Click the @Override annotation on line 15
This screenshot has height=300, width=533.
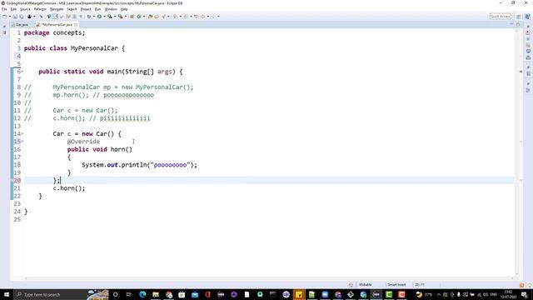83,142
